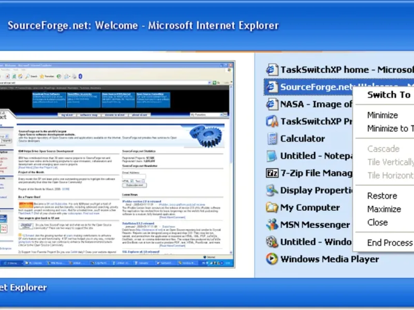This screenshot has height=310, width=414.
Task: Choose Minimize in context menu
Action: tap(385, 115)
